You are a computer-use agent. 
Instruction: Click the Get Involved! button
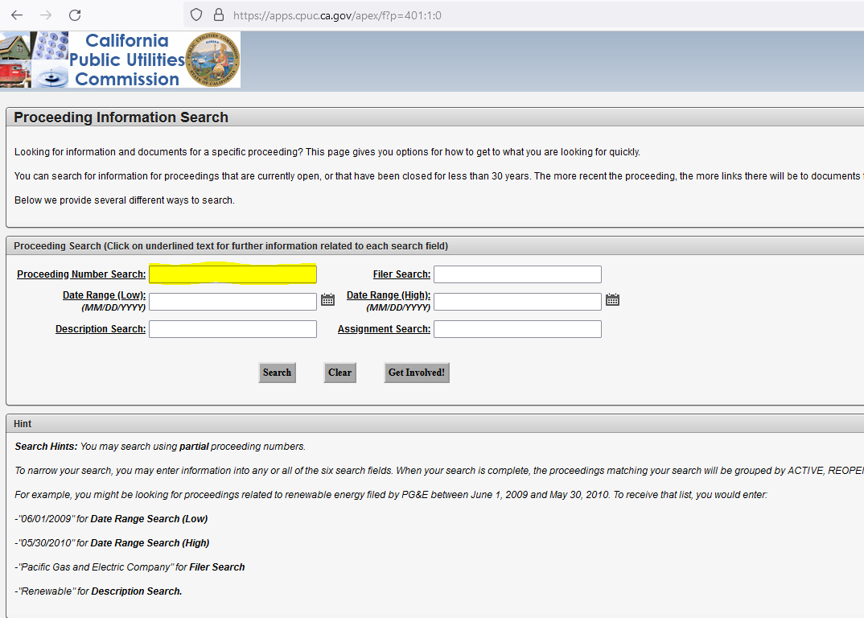[417, 372]
